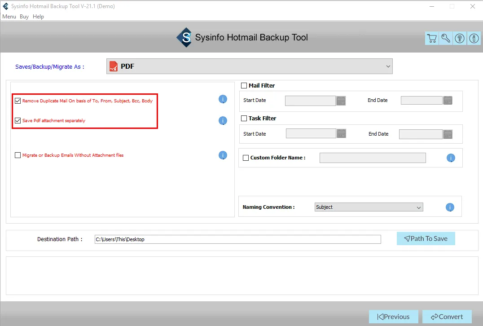Enable Migrate Emails Without Attachment files
Viewport: 483px width, 326px height.
18,155
